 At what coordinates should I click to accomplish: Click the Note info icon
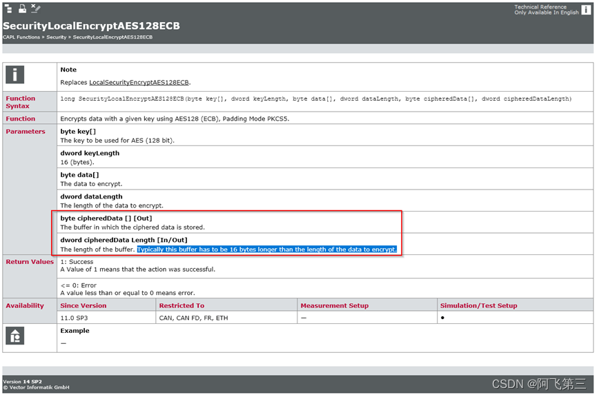point(15,74)
